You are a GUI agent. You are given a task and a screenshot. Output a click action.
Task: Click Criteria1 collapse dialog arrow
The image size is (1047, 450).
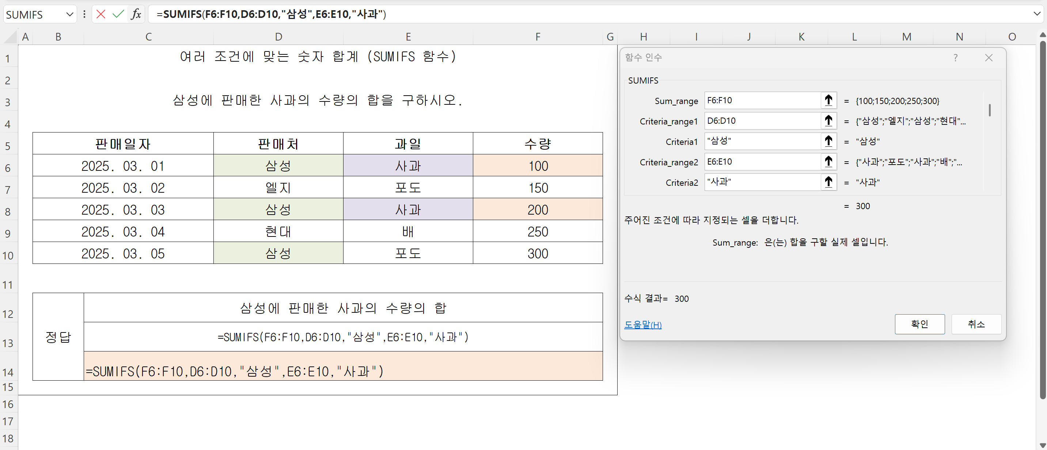828,141
